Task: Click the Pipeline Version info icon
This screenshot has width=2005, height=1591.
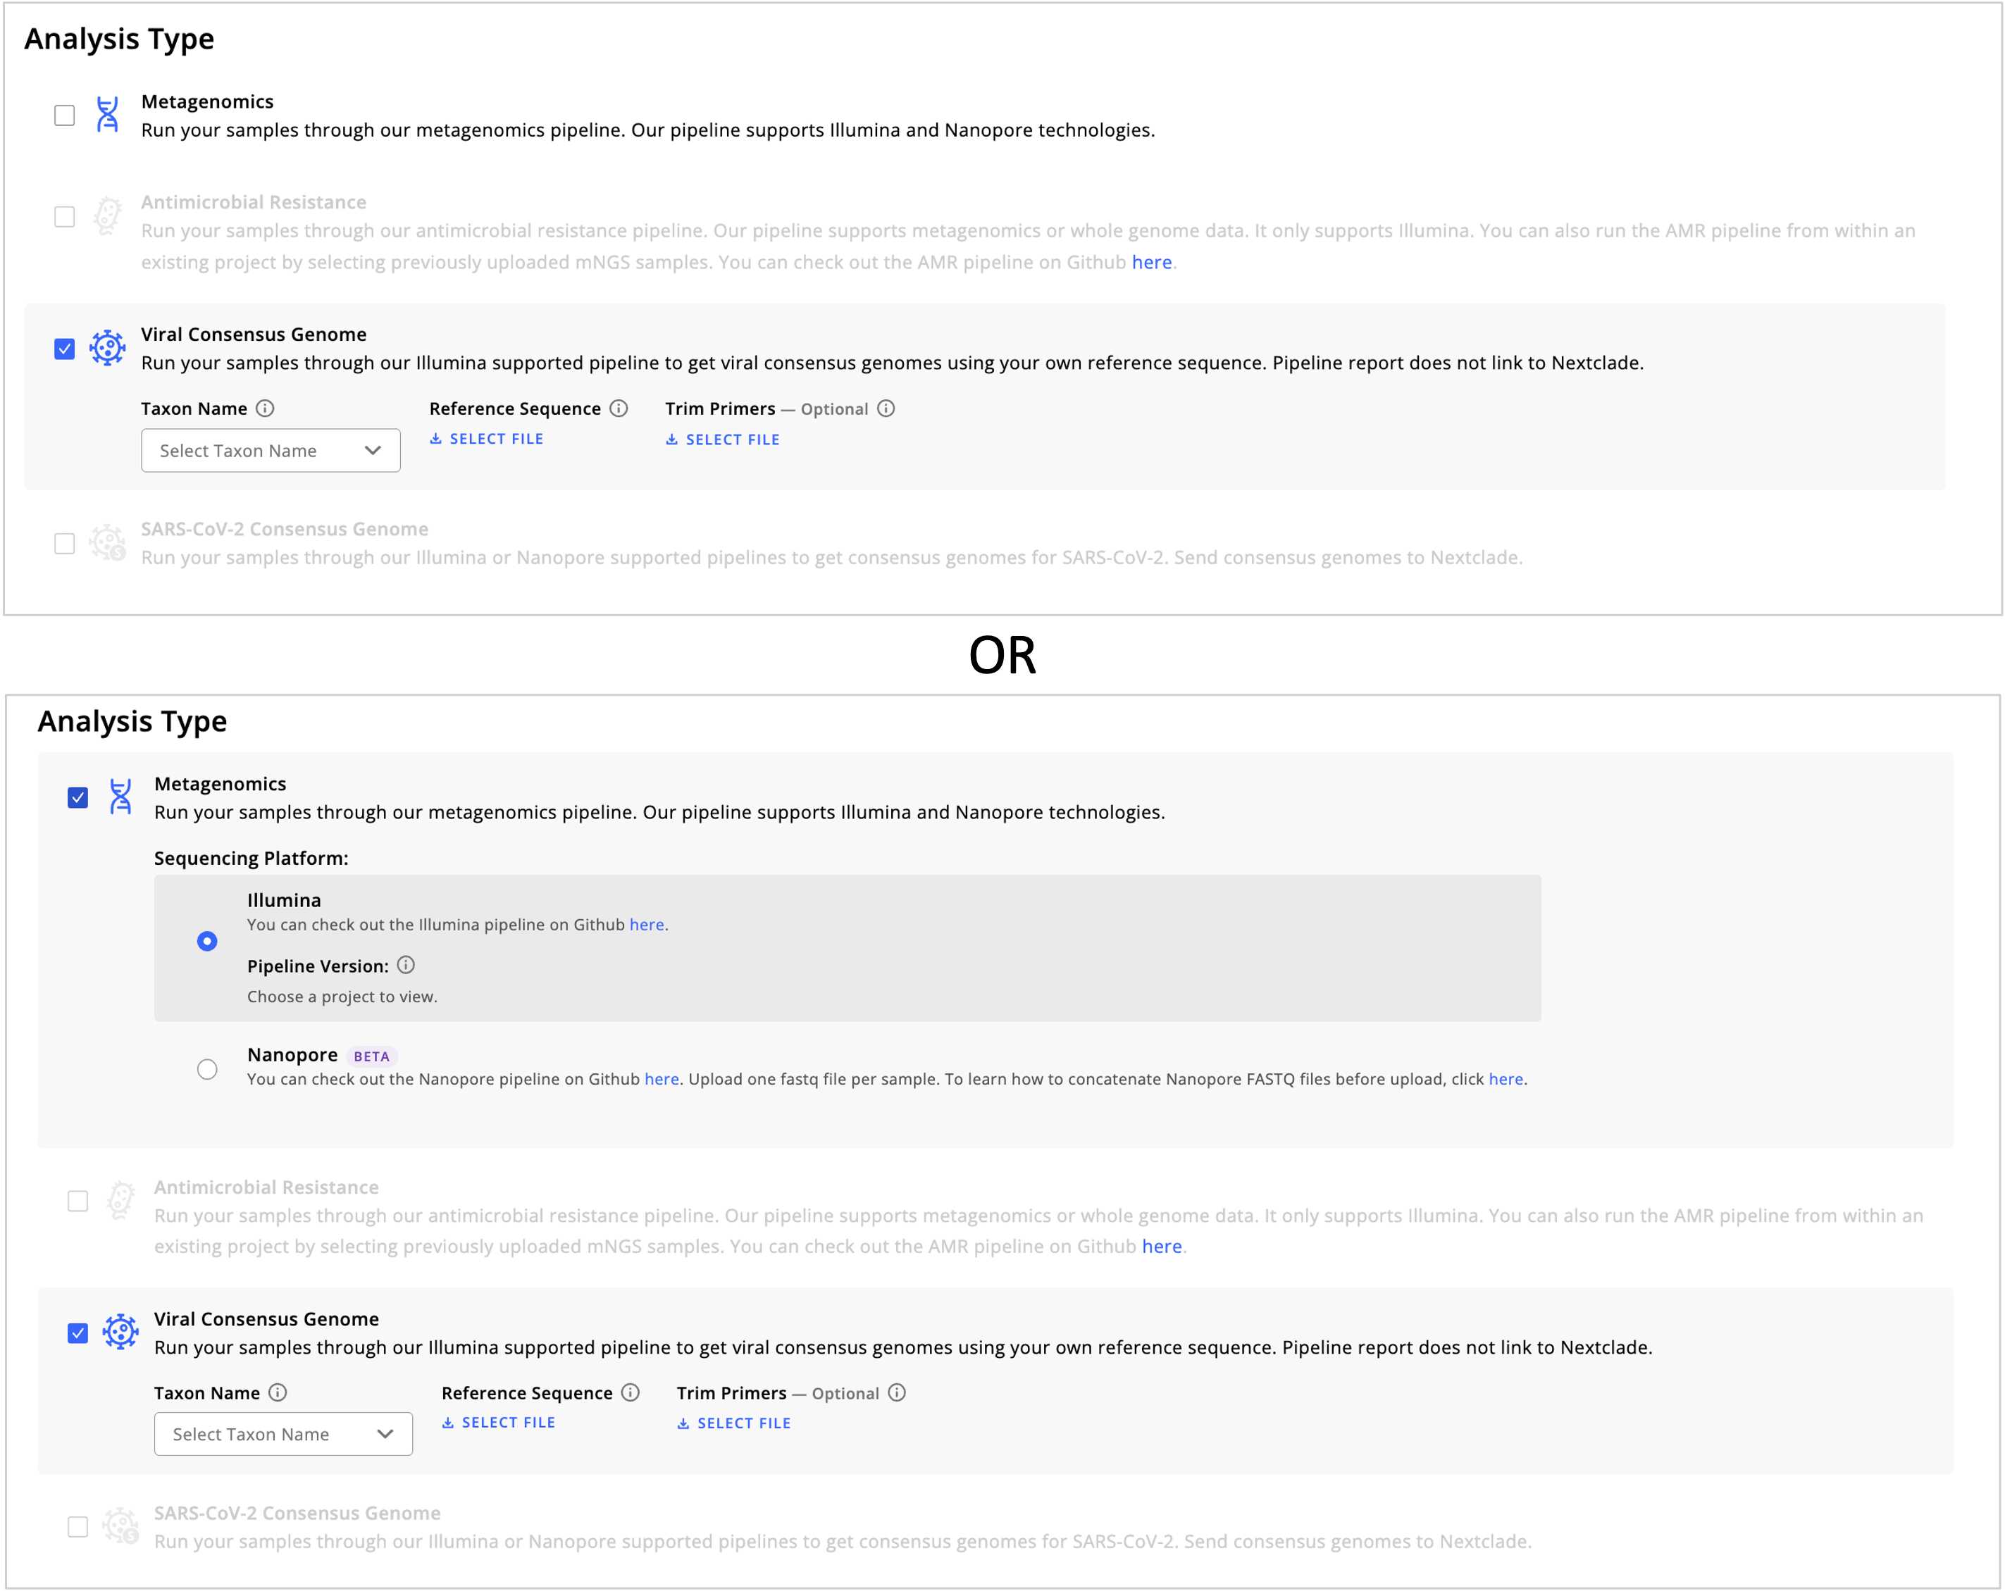Action: 406,965
